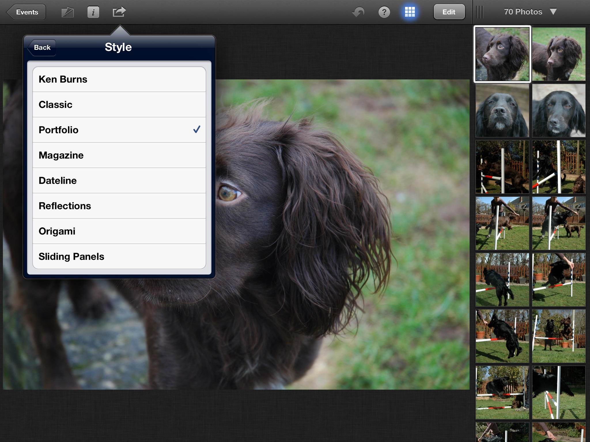Open the black dog close-up thumbnail
The height and width of the screenshot is (442, 590).
click(502, 110)
